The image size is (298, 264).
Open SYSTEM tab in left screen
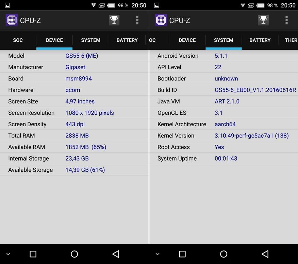(90, 40)
